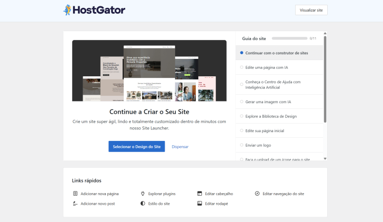
Task: Click the Links rápidos heading
Action: point(86,180)
